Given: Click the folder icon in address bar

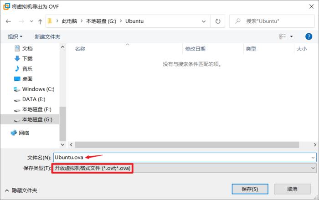Looking at the screenshot, I should (50, 21).
